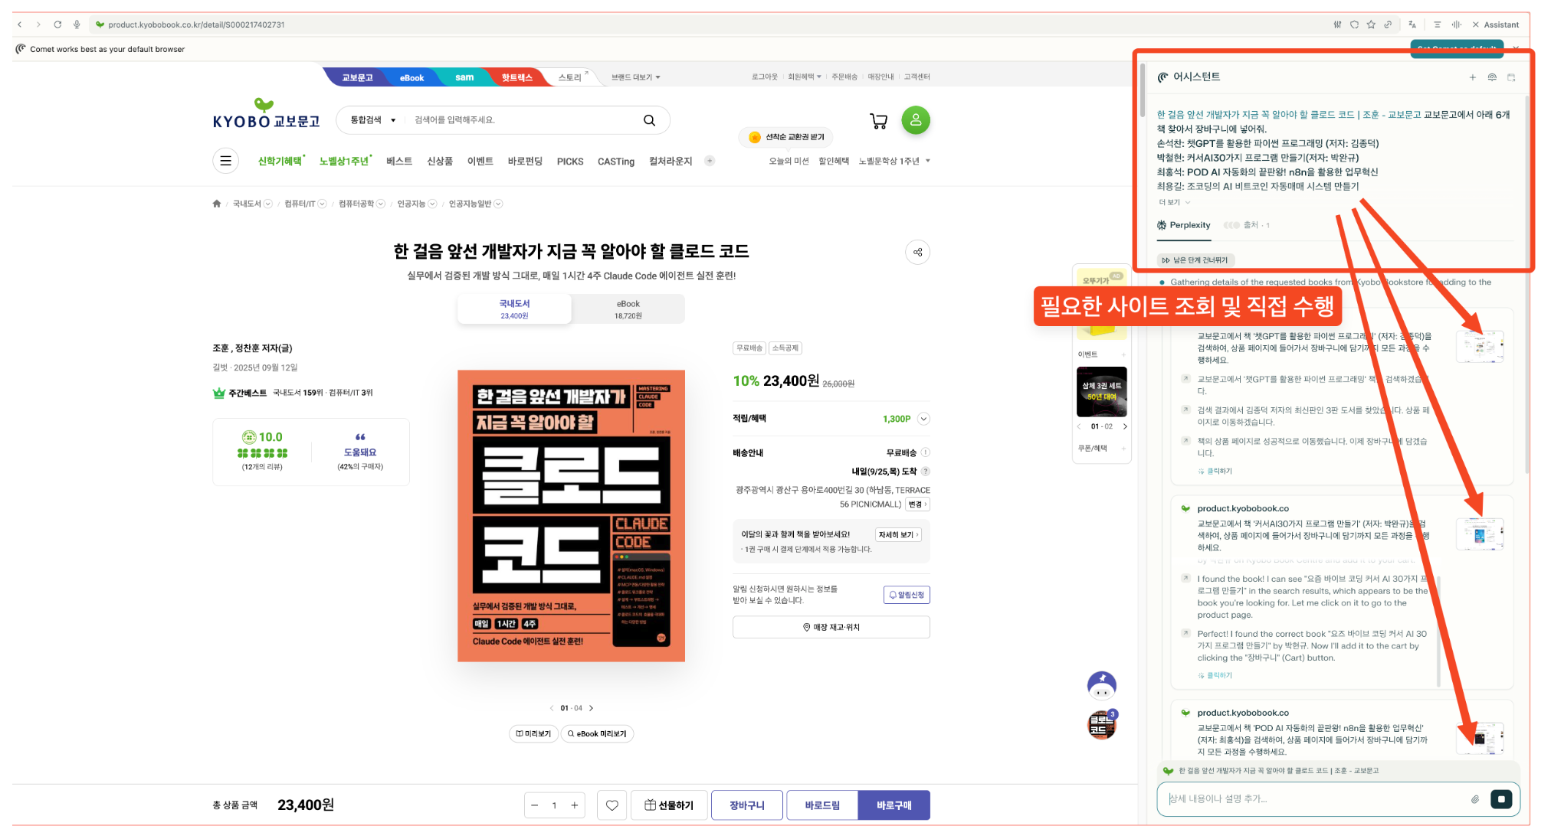
Task: Click the 장바구니 add to cart button
Action: tap(747, 805)
